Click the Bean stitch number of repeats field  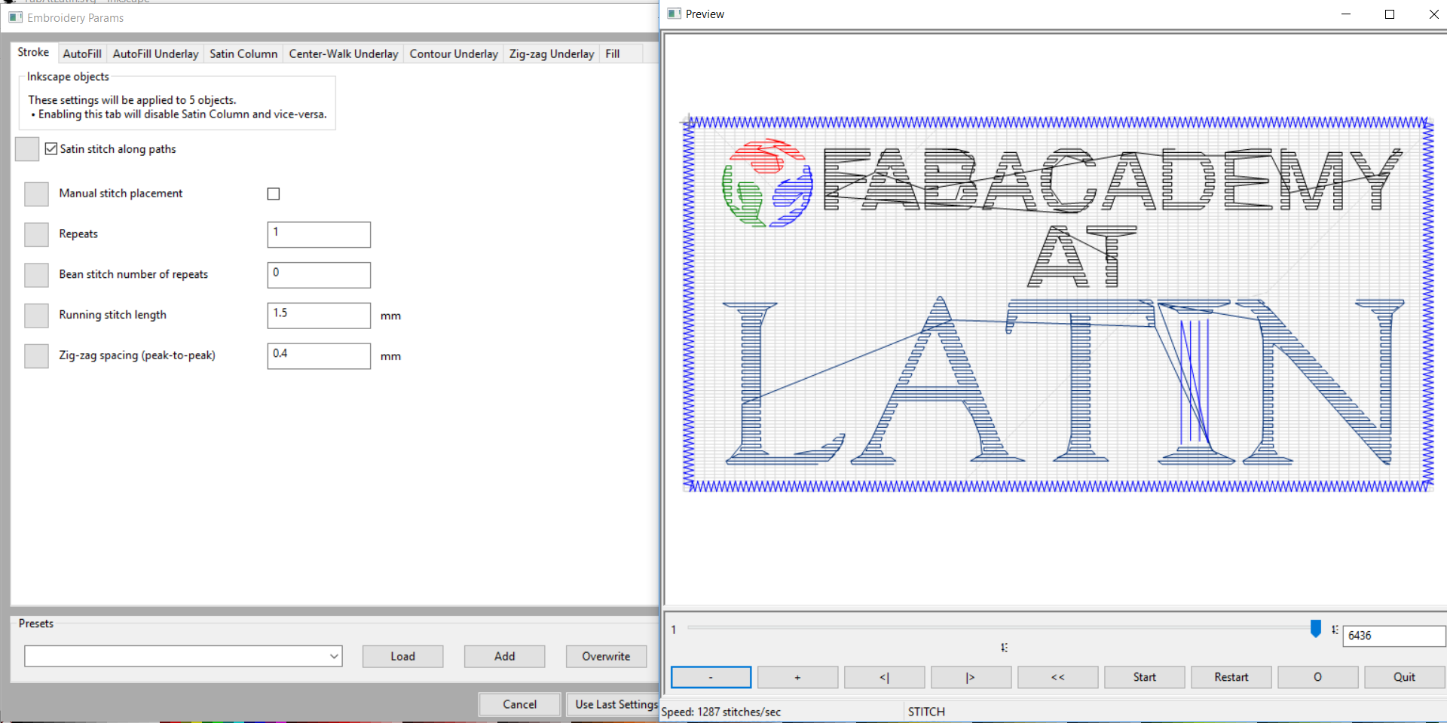click(319, 275)
